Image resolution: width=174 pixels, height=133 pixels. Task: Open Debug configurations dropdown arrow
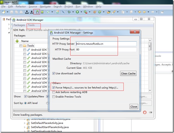pos(73,12)
